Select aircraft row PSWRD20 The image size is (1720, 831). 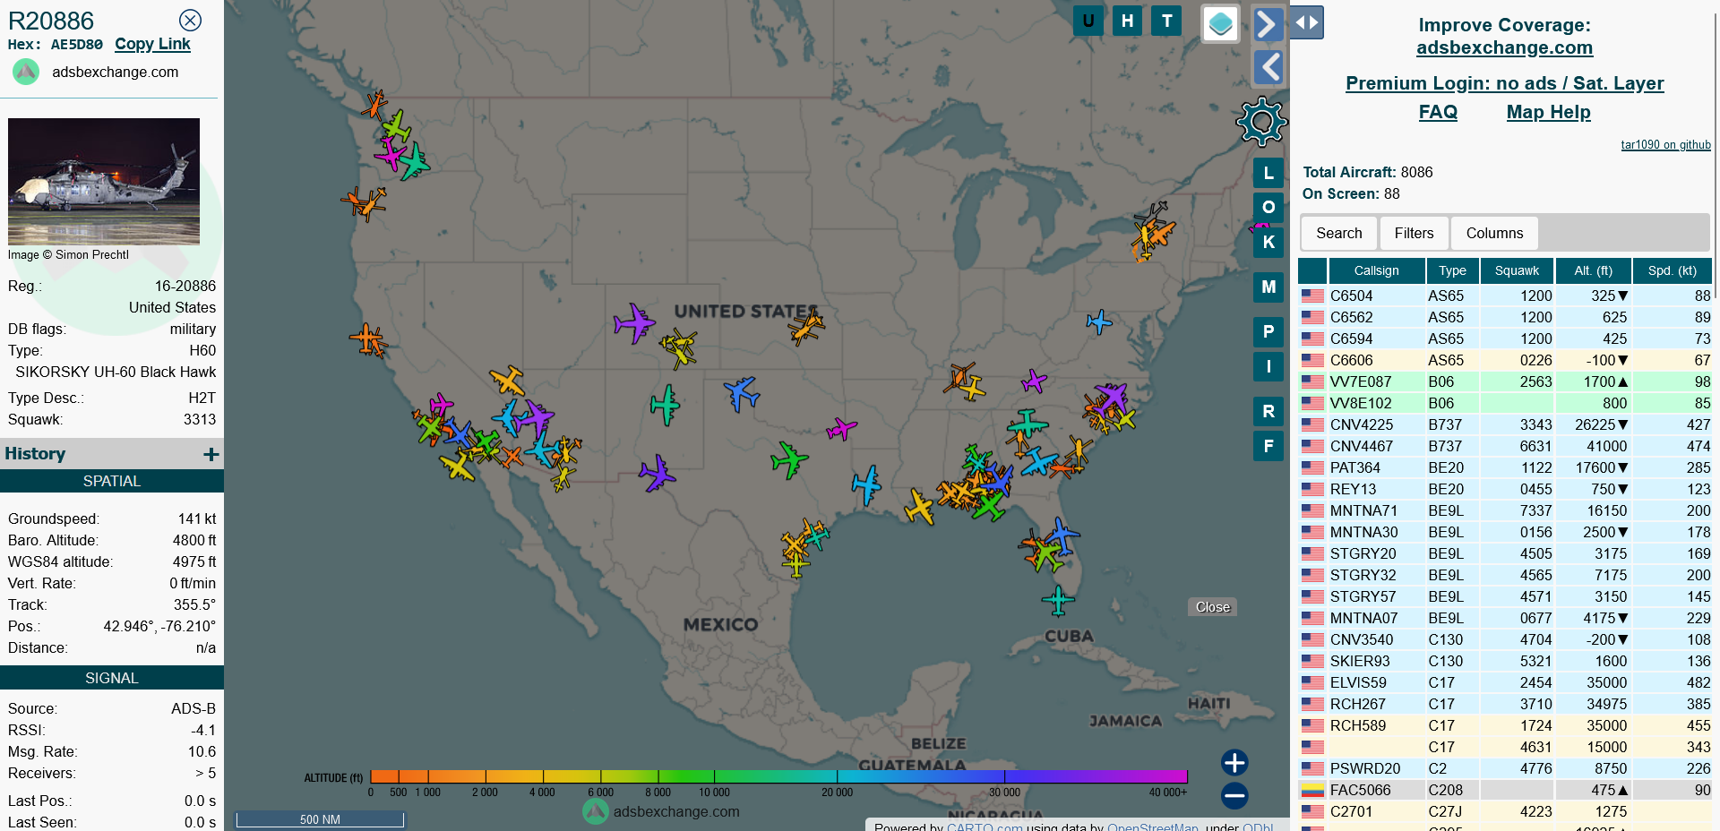point(1505,768)
